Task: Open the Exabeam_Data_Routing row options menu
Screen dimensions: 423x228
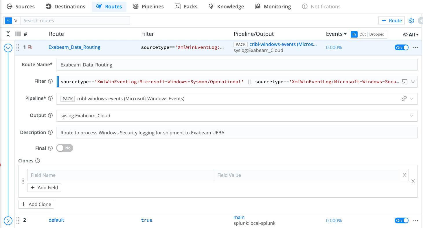Action: click(x=415, y=47)
